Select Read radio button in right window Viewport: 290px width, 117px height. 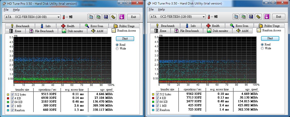pyautogui.click(x=262, y=45)
